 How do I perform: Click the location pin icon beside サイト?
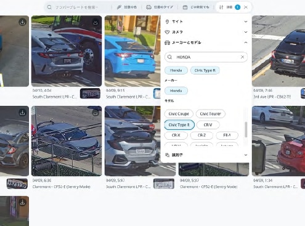pos(167,22)
